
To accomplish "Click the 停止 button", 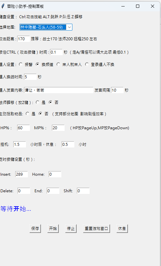I will pyautogui.click(x=71, y=229).
